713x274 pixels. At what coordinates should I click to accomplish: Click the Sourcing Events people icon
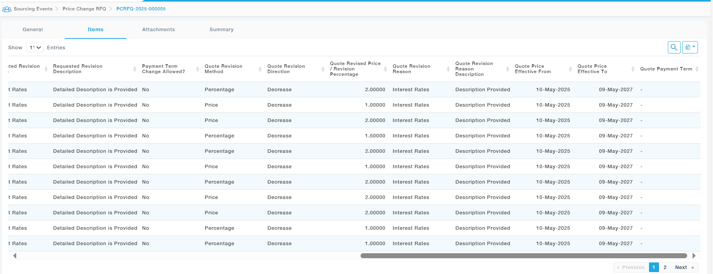coord(7,9)
